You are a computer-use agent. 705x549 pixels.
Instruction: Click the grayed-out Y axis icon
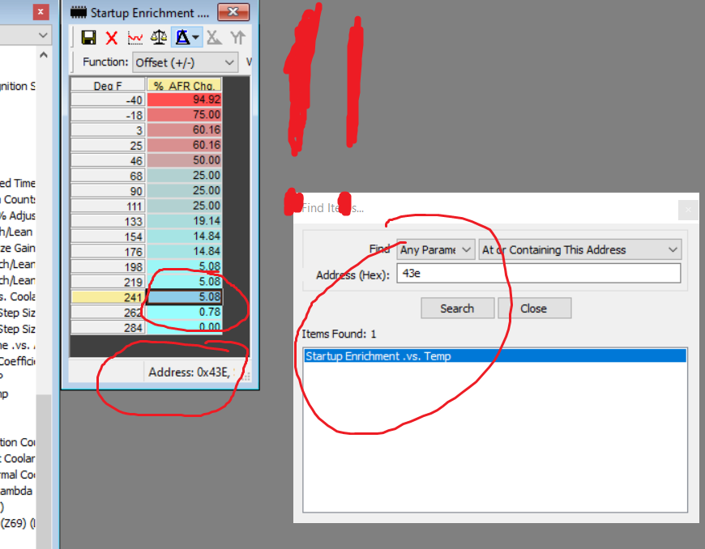pos(237,37)
